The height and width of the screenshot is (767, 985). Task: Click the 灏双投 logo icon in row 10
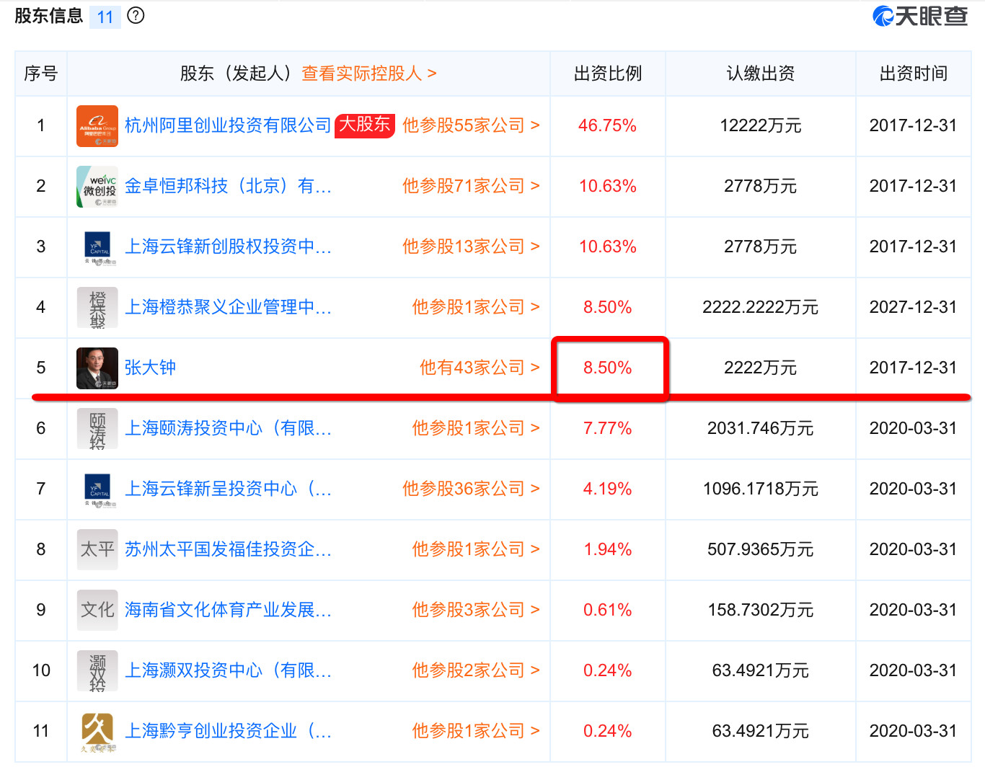click(97, 670)
